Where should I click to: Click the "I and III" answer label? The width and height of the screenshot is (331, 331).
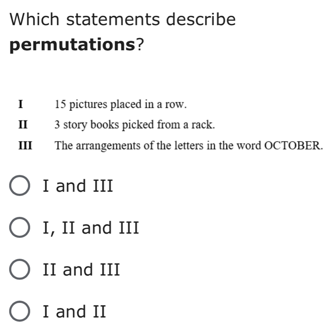click(x=78, y=186)
